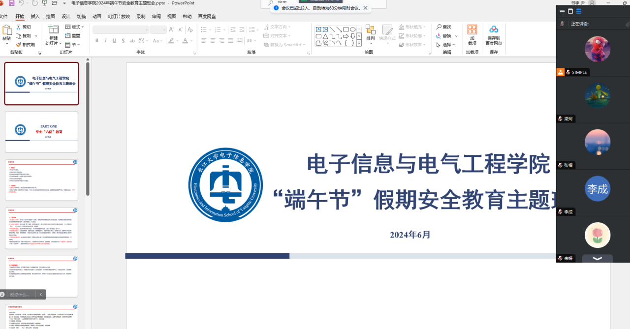Select the PART ONE slide thumbnail
The height and width of the screenshot is (329, 630).
(x=41, y=132)
